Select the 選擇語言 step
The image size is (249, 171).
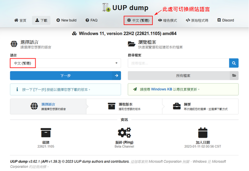click(48, 106)
